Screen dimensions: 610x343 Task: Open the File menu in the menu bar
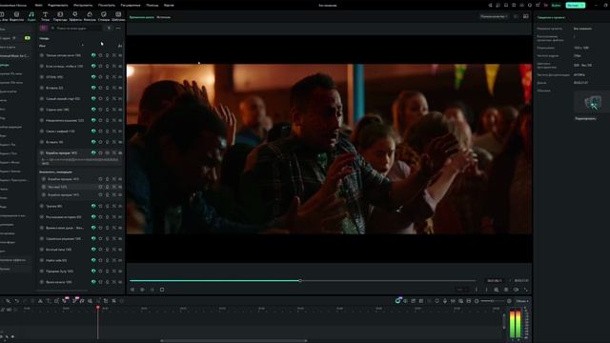(38, 5)
